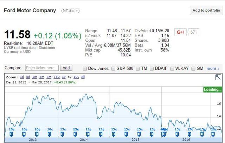Open the +1 share count bubble showing 671

point(194,32)
